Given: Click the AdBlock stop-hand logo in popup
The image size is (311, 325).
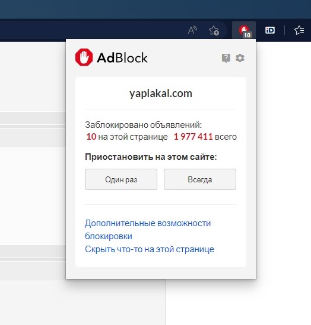Looking at the screenshot, I should coord(84,57).
